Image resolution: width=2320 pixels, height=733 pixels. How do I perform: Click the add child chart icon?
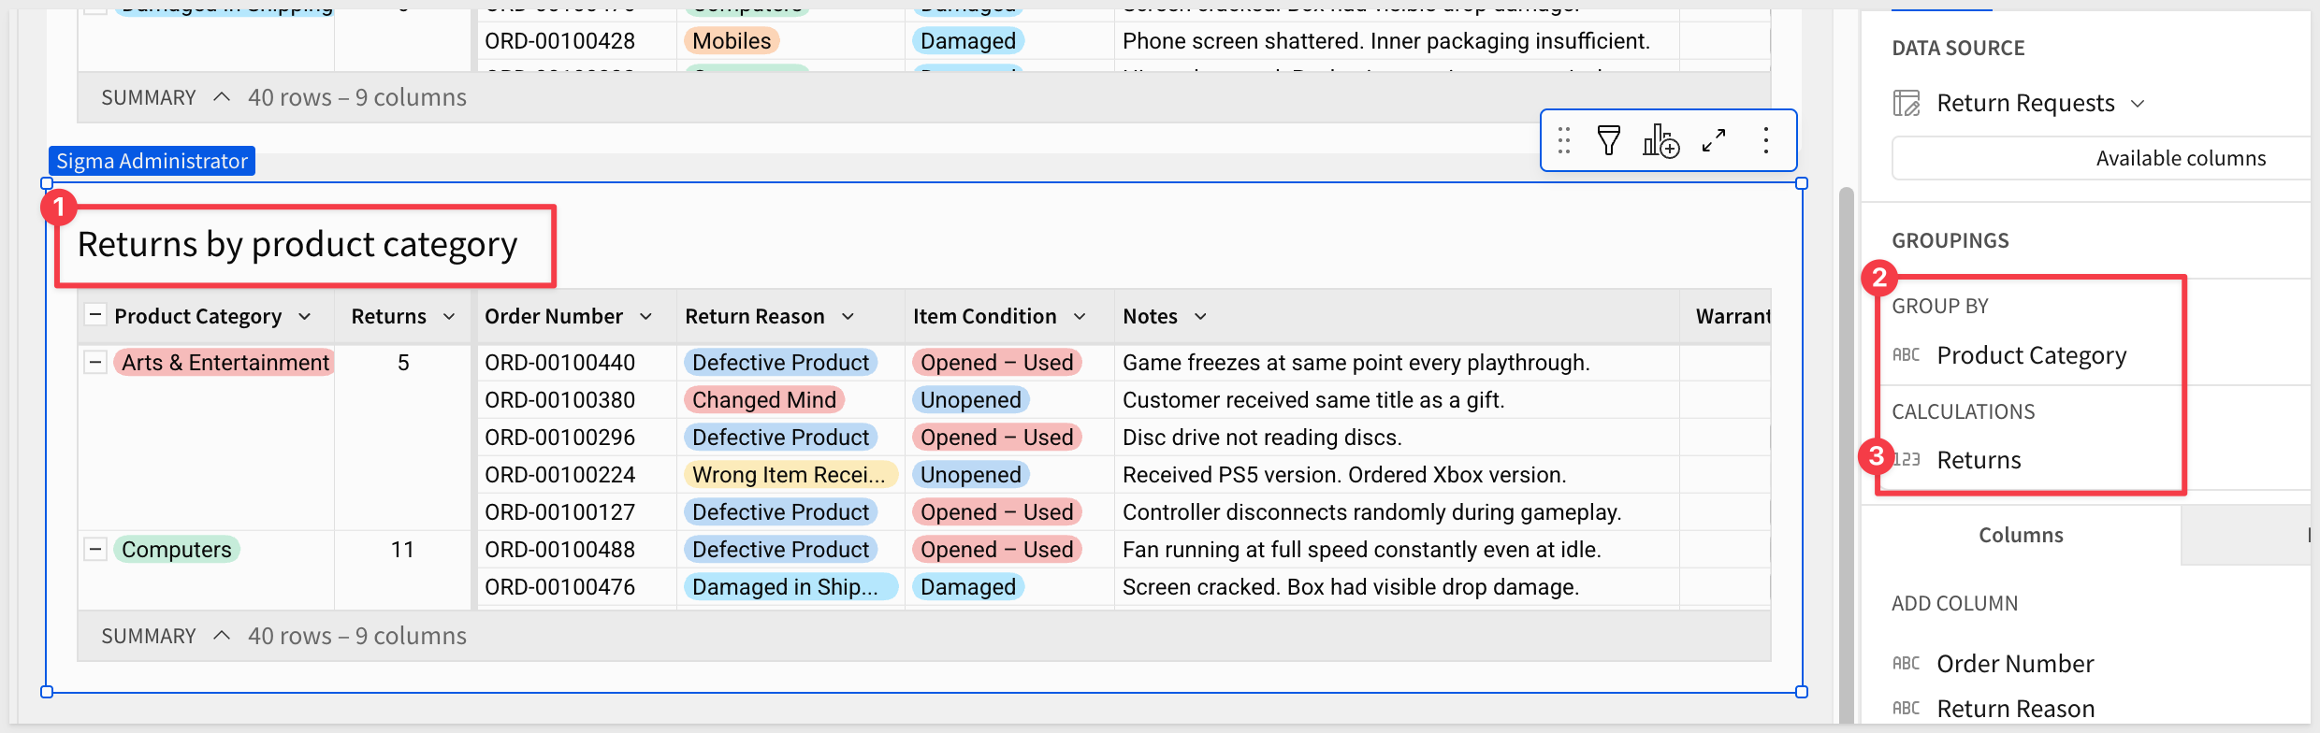[1660, 141]
